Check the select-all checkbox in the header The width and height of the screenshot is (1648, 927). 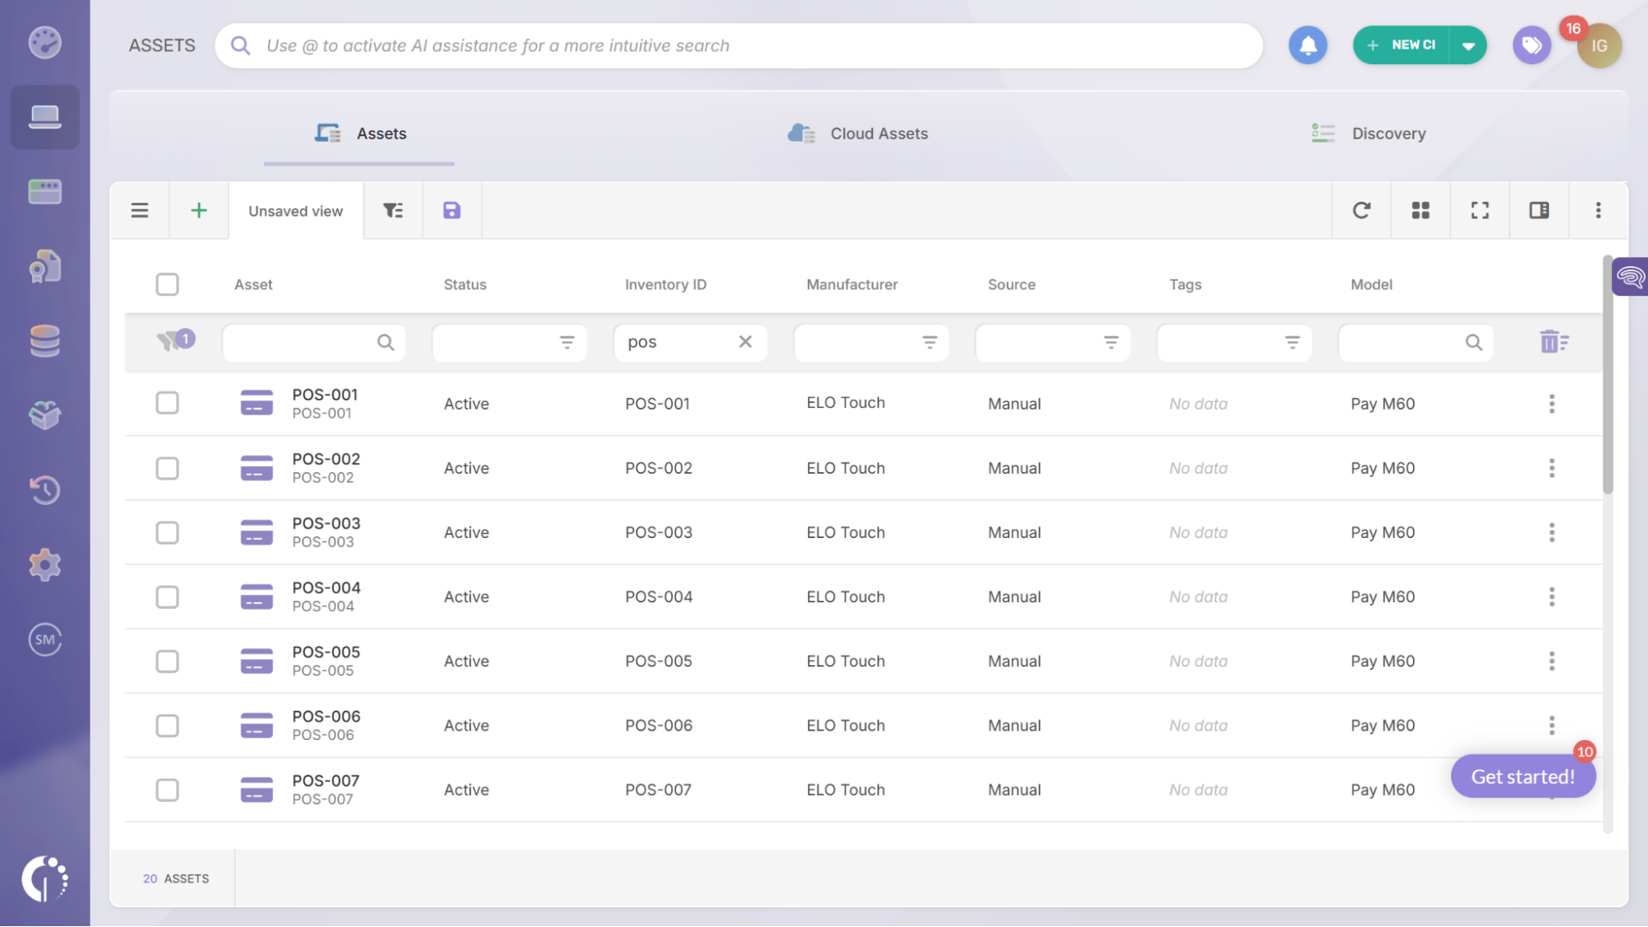coord(167,283)
